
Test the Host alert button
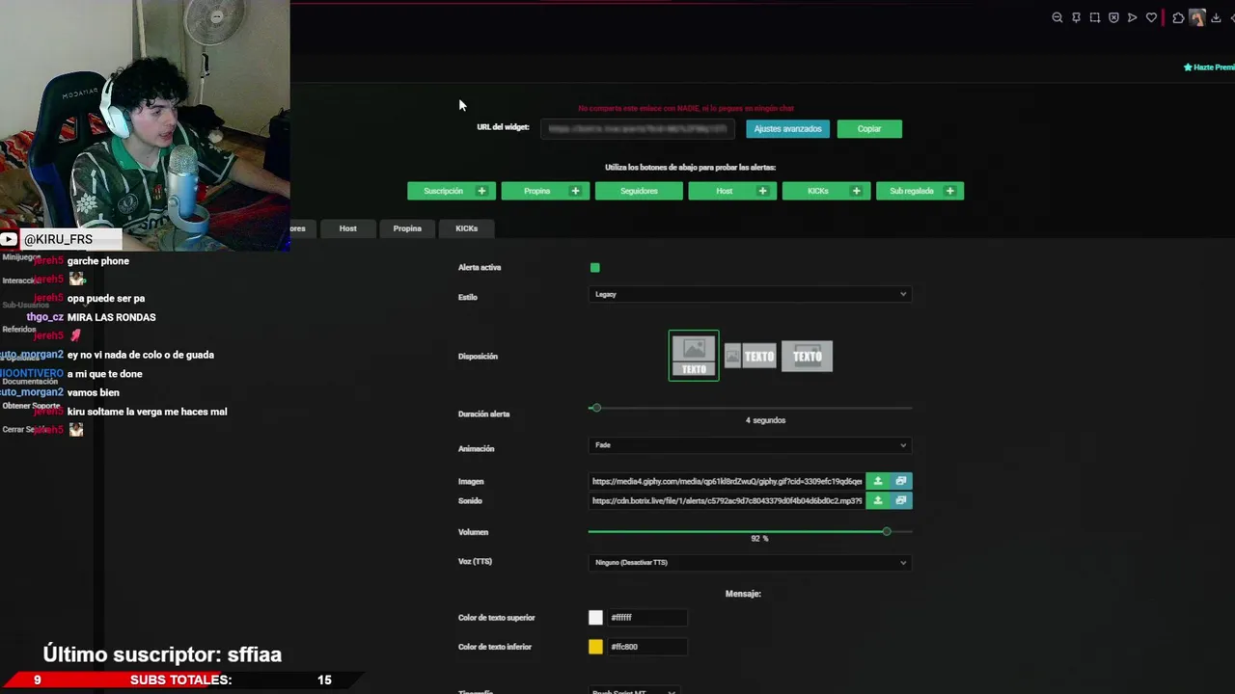pyautogui.click(x=732, y=191)
